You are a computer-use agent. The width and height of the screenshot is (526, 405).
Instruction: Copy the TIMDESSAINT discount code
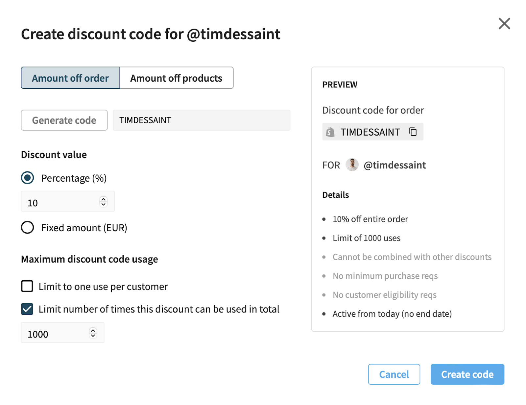(413, 132)
